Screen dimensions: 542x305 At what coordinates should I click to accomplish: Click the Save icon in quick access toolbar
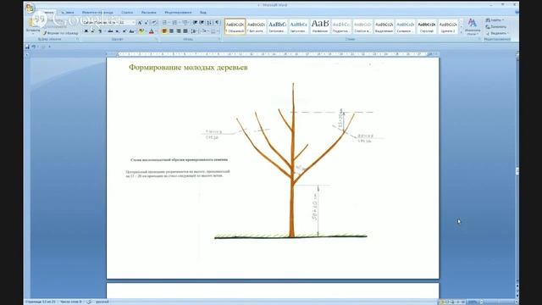pos(27,47)
